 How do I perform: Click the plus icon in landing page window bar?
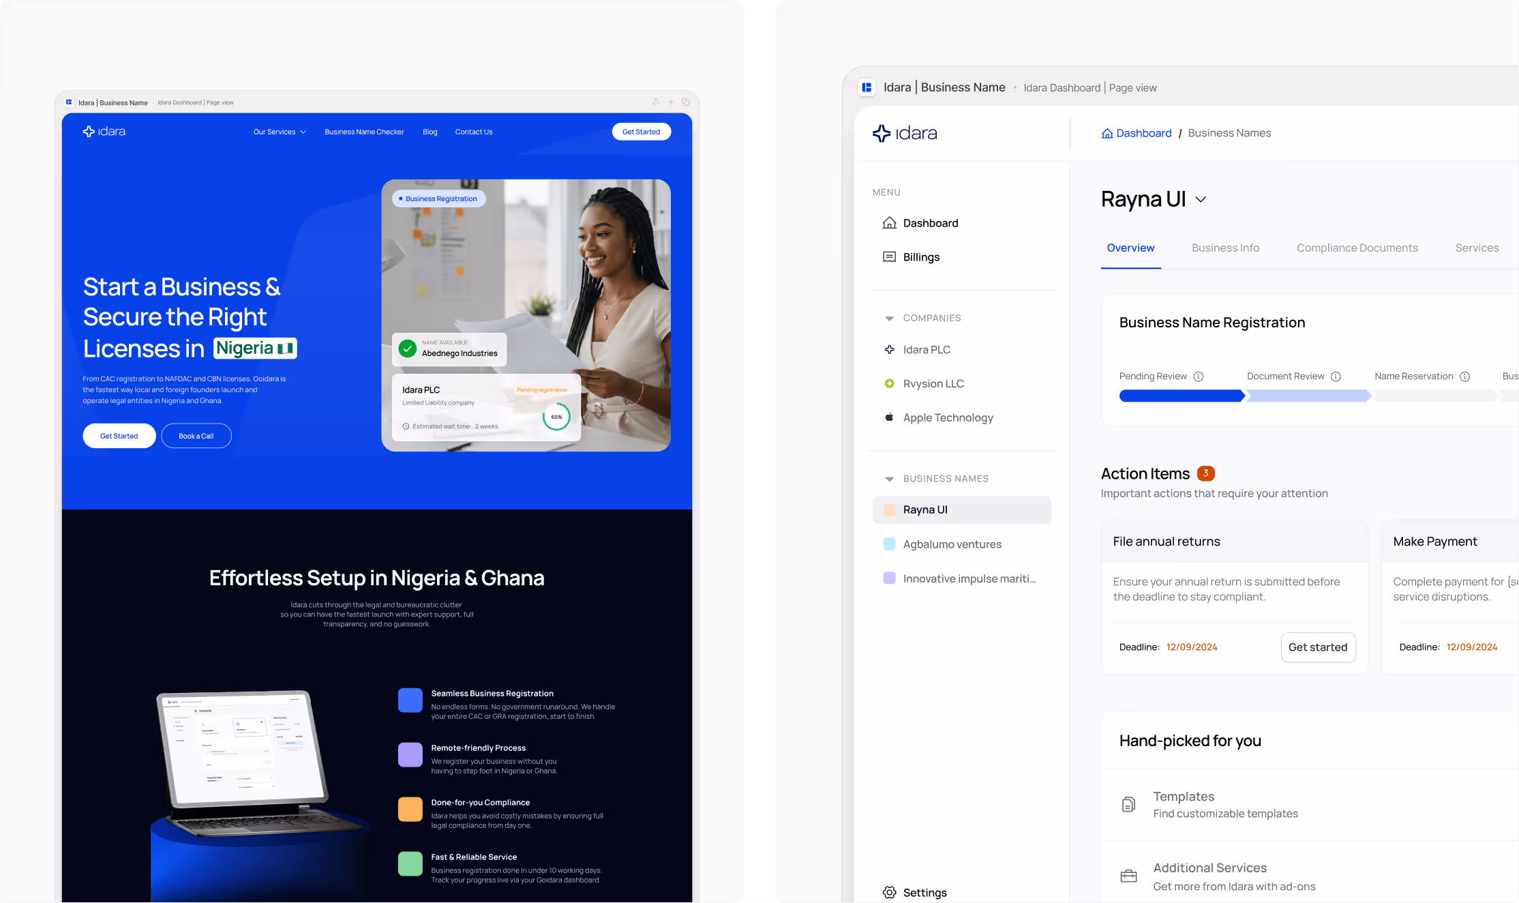pyautogui.click(x=671, y=102)
